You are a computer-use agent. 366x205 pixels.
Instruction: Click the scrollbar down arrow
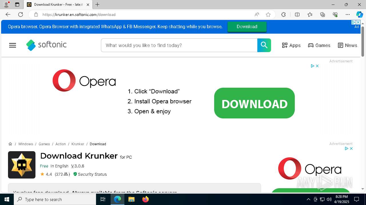coord(363,189)
